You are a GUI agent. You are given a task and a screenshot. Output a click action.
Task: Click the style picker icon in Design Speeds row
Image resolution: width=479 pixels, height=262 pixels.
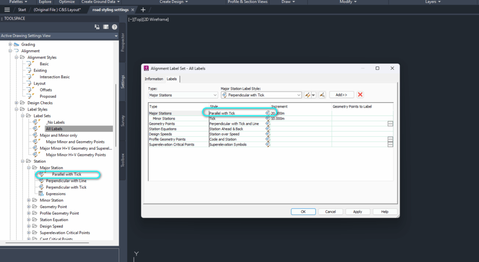(267, 134)
